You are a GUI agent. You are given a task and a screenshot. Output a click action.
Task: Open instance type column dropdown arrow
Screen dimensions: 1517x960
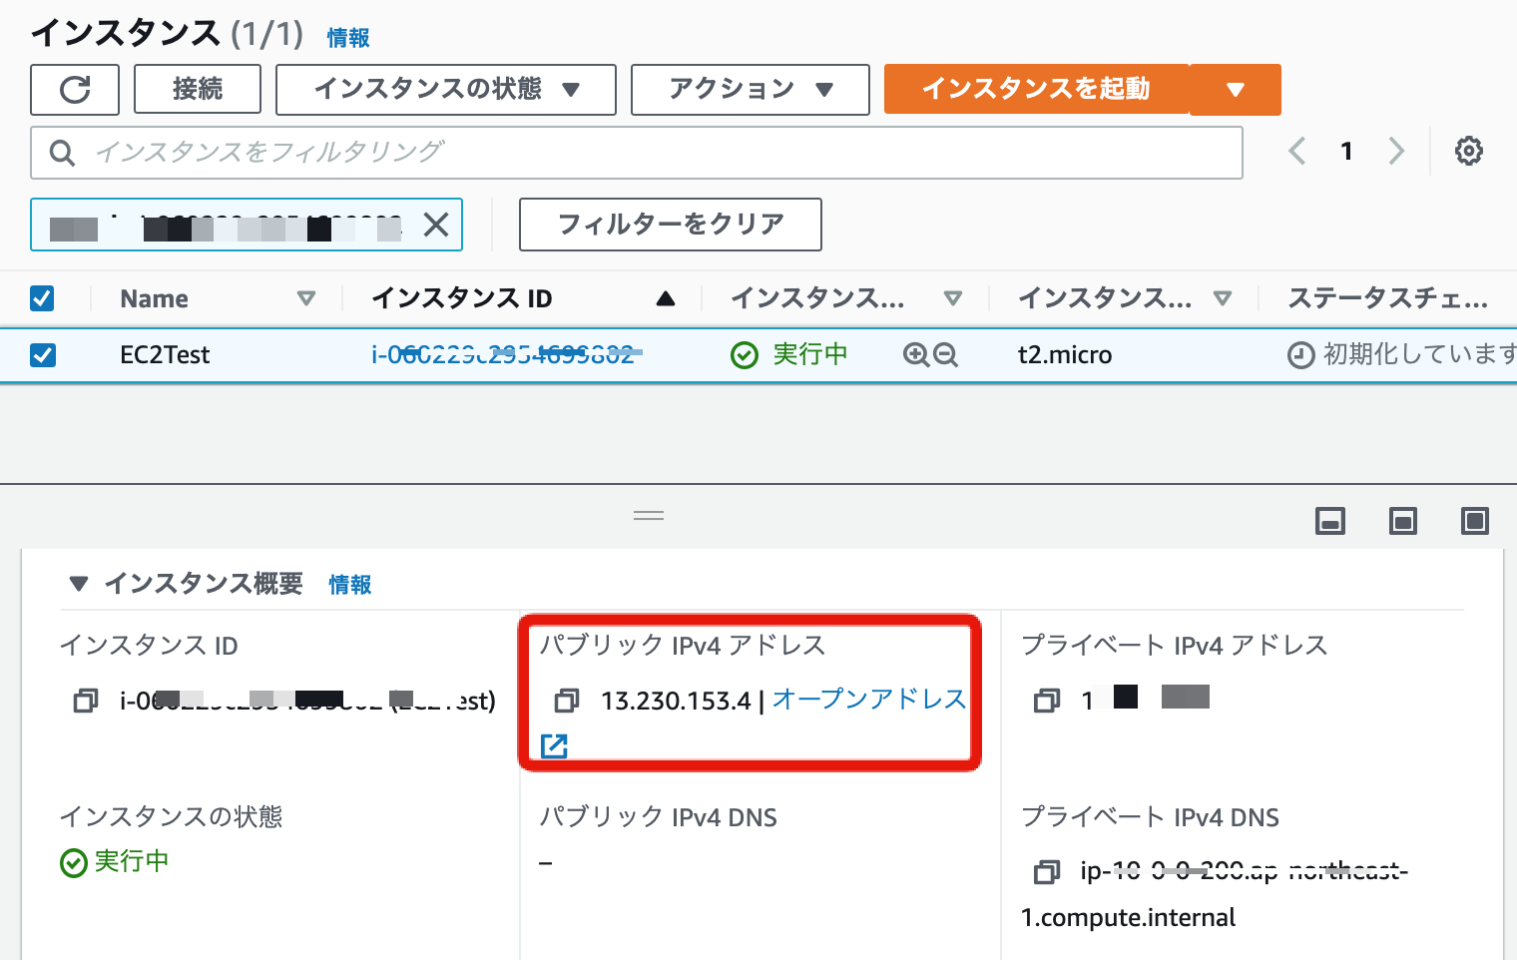1223,298
